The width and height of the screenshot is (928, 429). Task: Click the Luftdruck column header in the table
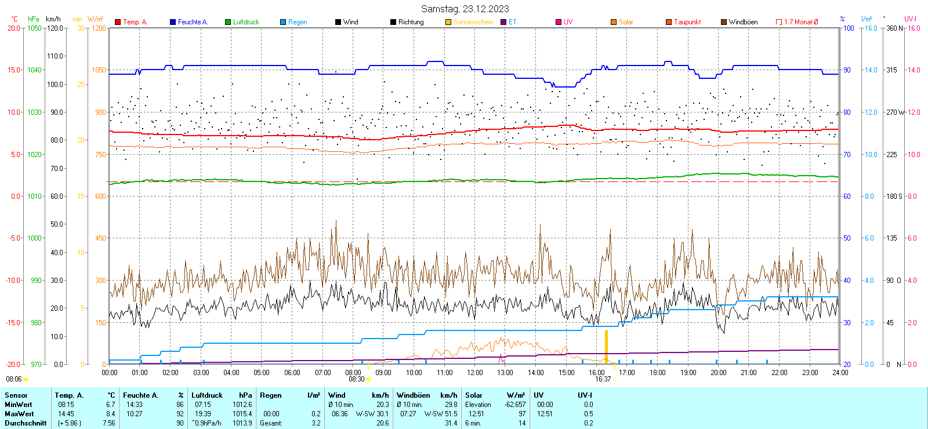tap(207, 395)
